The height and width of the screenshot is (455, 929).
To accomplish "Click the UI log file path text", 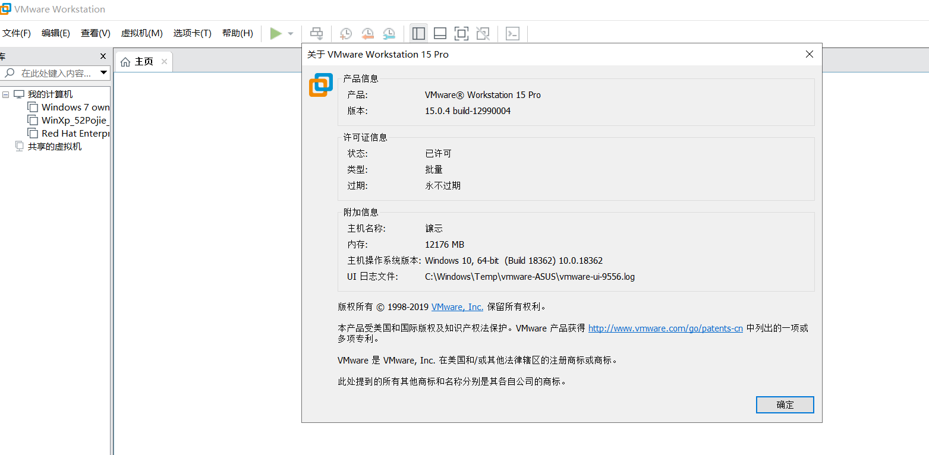I will [530, 277].
